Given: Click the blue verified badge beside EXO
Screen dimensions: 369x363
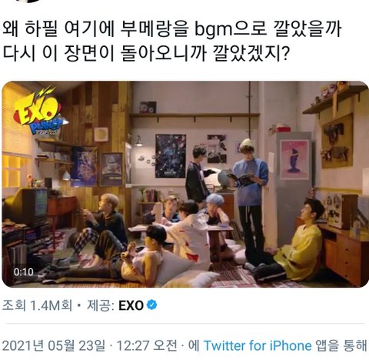Looking at the screenshot, I should [152, 305].
